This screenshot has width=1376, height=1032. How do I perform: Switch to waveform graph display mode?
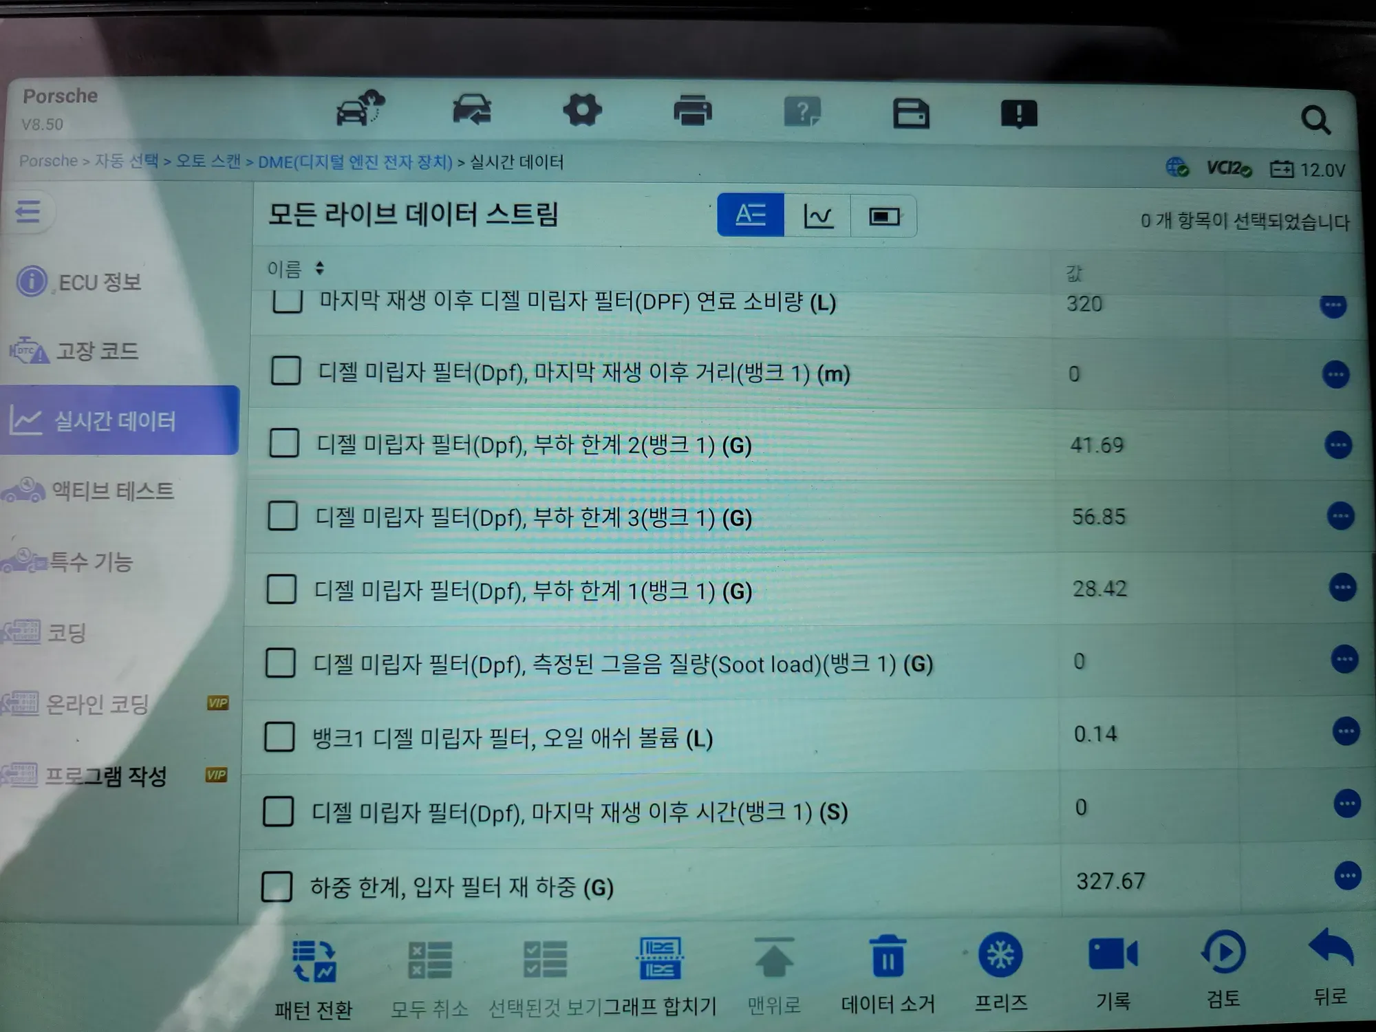(x=817, y=216)
